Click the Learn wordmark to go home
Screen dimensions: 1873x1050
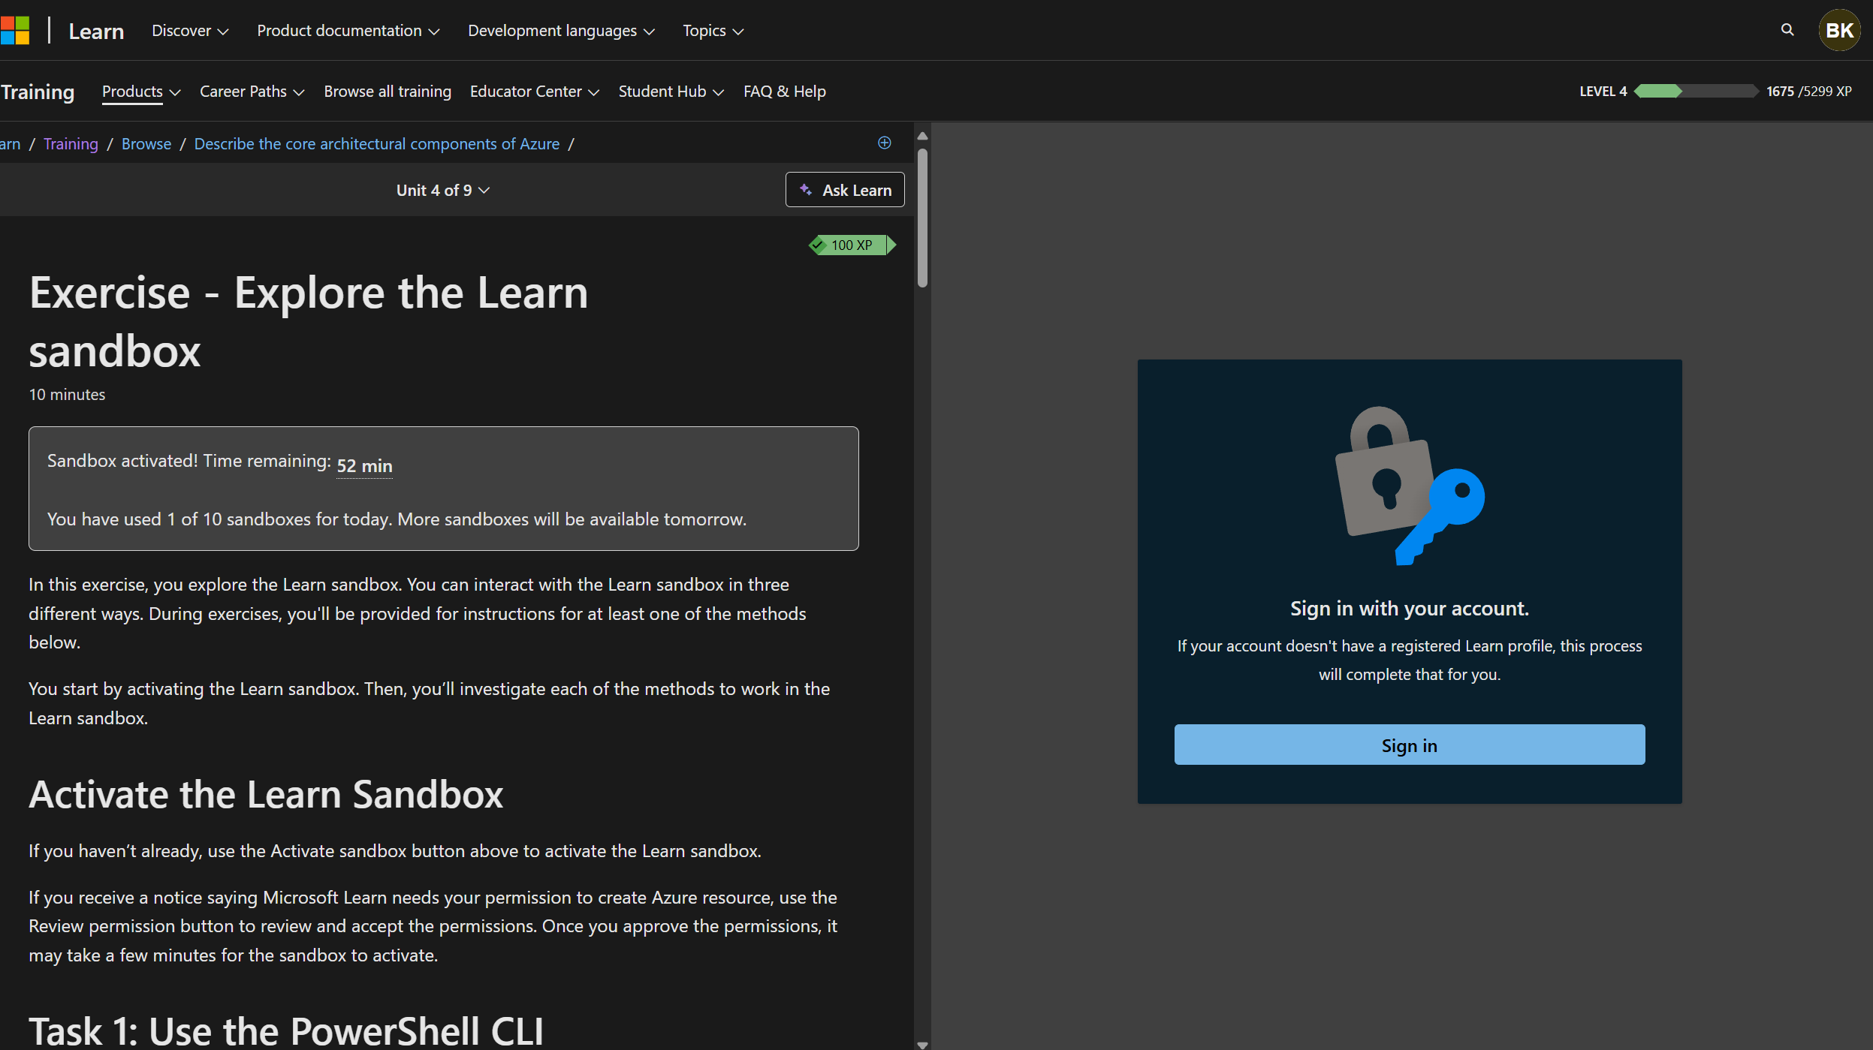96,31
